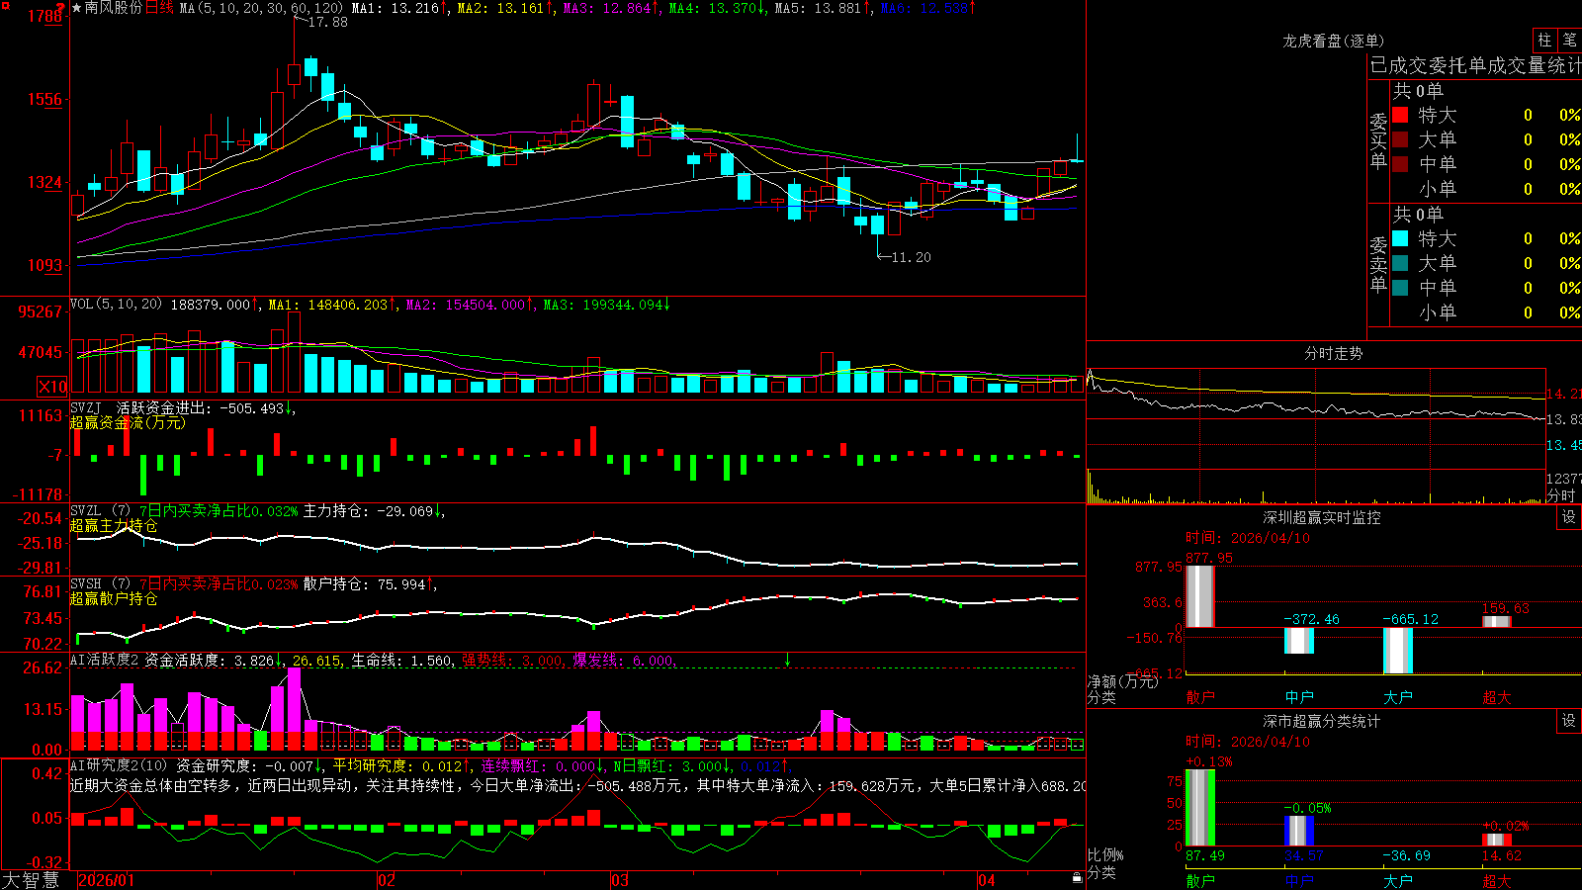
Task: Click the SVZL 主力持仓 indicator label
Action: (257, 511)
